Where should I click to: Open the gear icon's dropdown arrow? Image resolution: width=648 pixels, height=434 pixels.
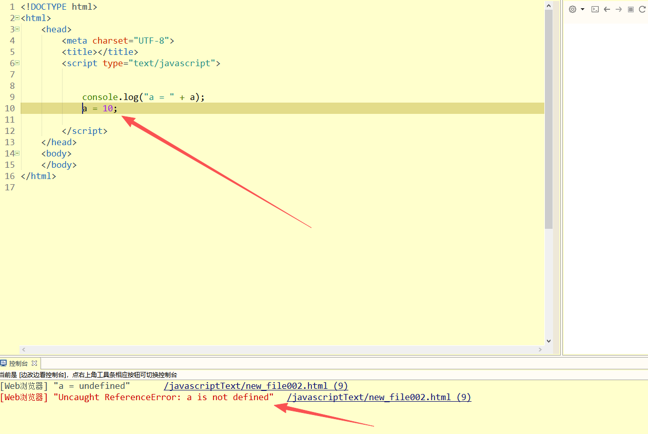(583, 9)
